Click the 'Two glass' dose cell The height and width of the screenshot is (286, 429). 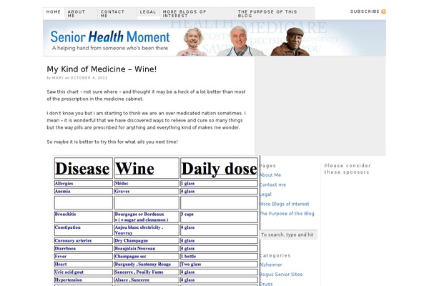tap(220, 265)
